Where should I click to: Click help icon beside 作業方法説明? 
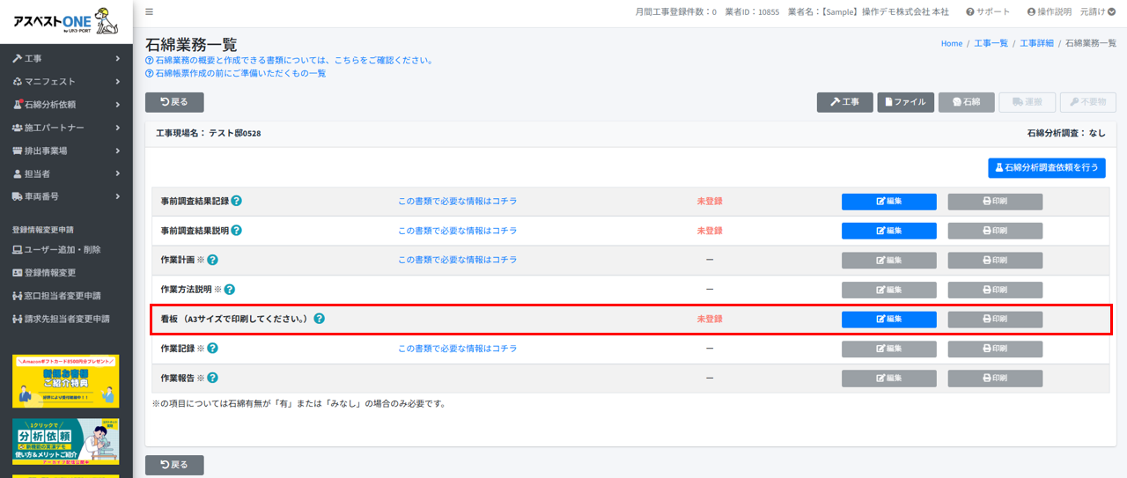pos(230,290)
